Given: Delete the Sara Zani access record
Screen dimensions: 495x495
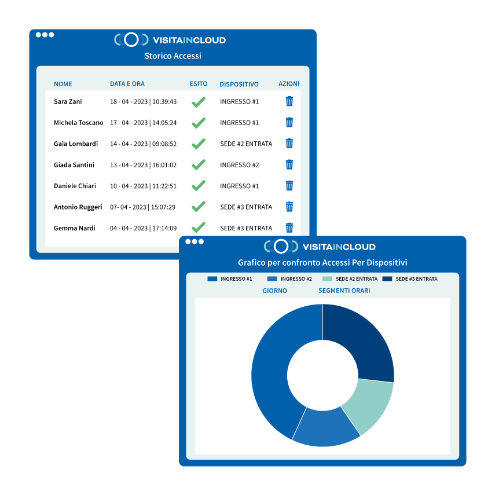Looking at the screenshot, I should 289,101.
